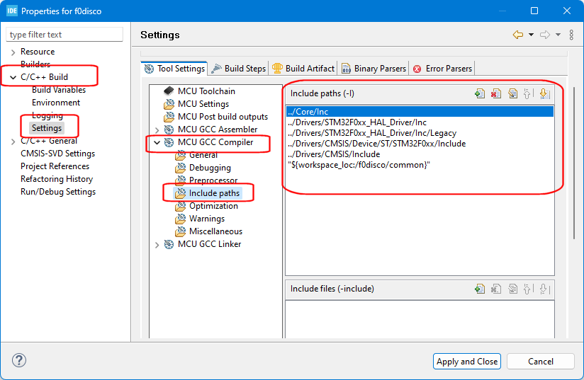Edit the selected include path

[x=512, y=93]
